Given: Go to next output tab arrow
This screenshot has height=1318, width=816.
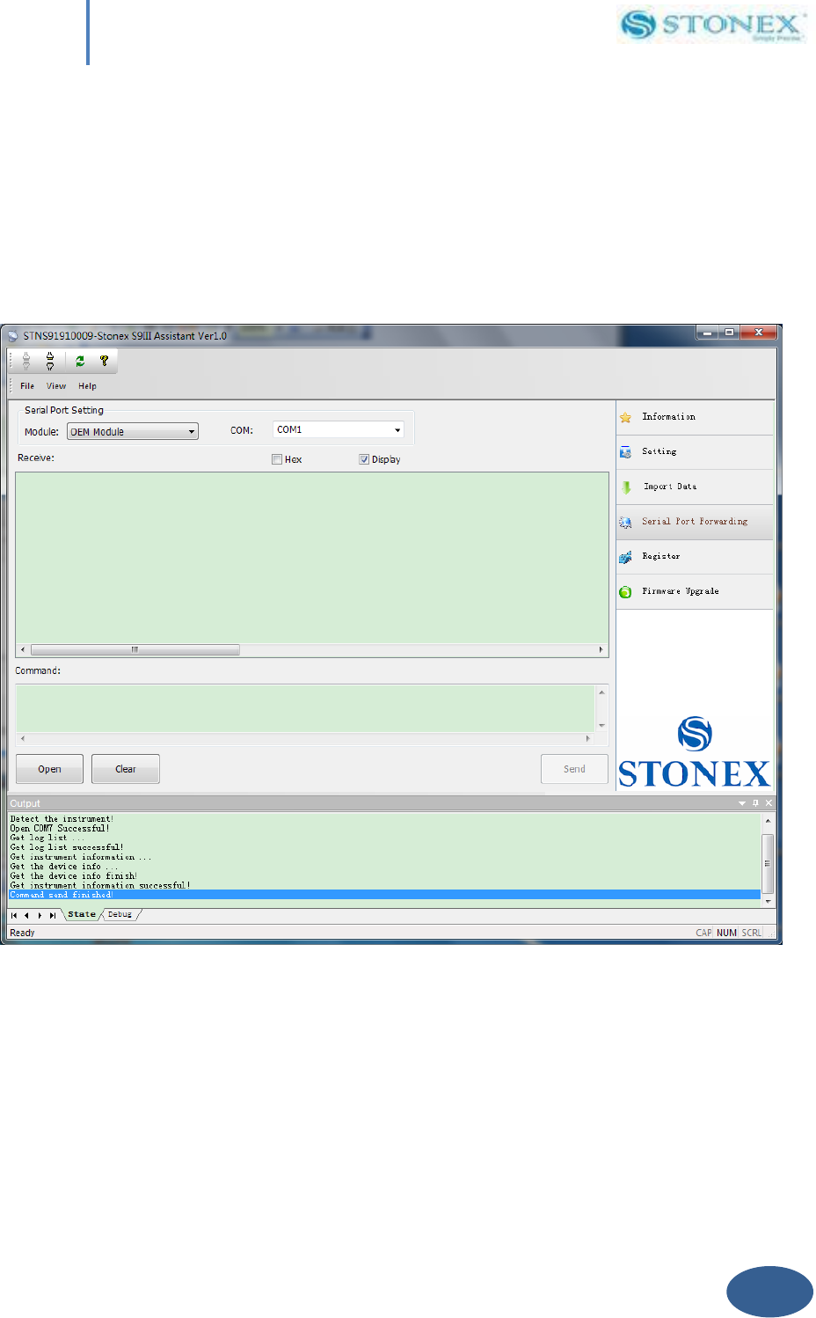Looking at the screenshot, I should [40, 915].
